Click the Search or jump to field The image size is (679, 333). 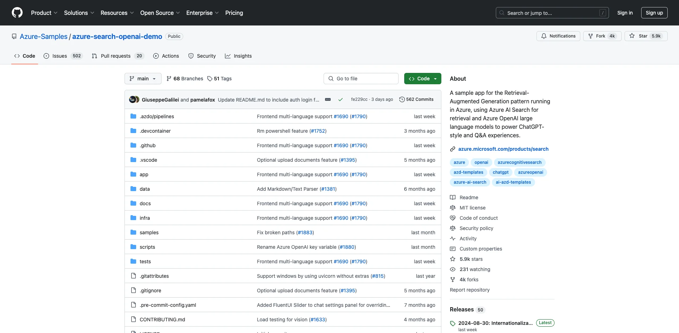point(552,13)
